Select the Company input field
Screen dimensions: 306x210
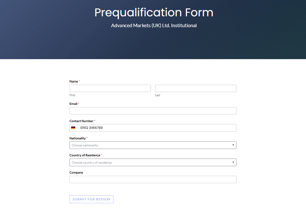153,179
